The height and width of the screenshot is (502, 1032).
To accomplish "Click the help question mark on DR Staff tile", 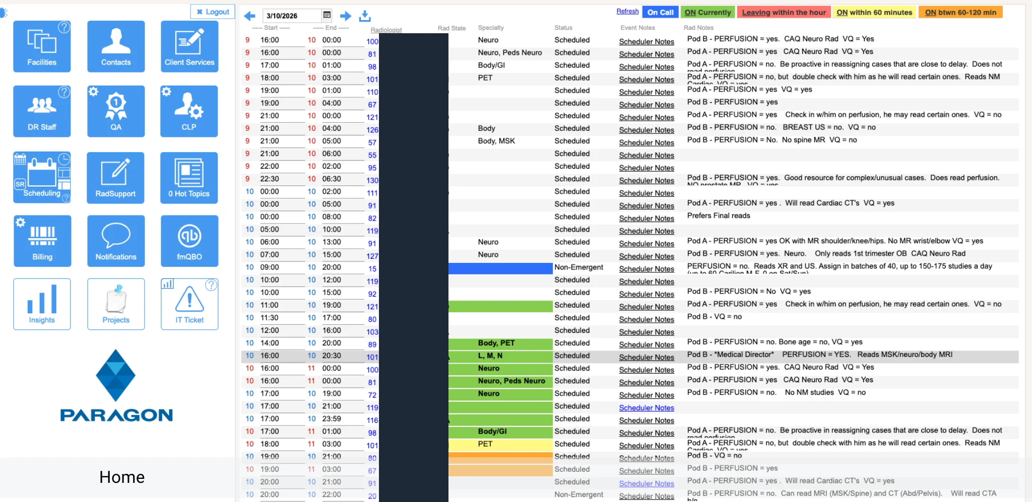I will coord(64,92).
